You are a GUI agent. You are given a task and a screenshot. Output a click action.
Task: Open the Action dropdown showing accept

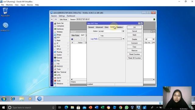click(123, 31)
